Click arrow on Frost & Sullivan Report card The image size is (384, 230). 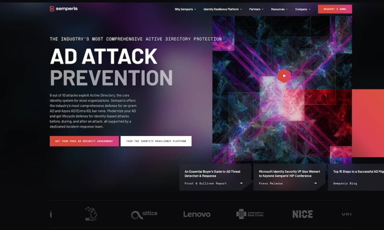coord(241,183)
